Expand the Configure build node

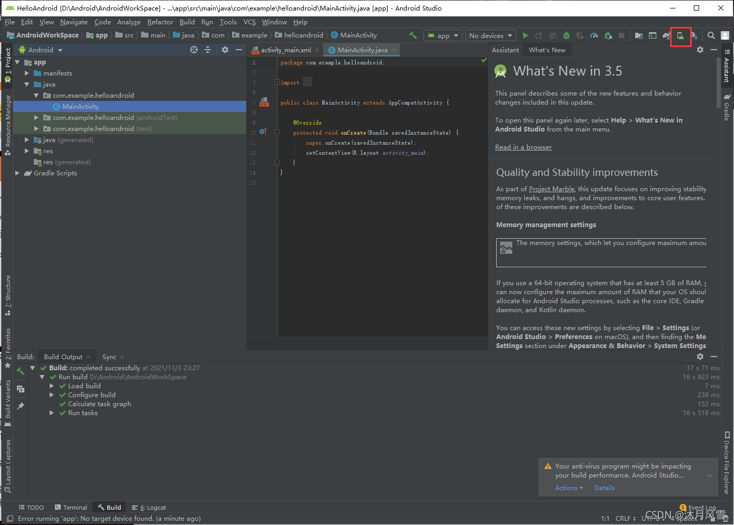pyautogui.click(x=52, y=395)
